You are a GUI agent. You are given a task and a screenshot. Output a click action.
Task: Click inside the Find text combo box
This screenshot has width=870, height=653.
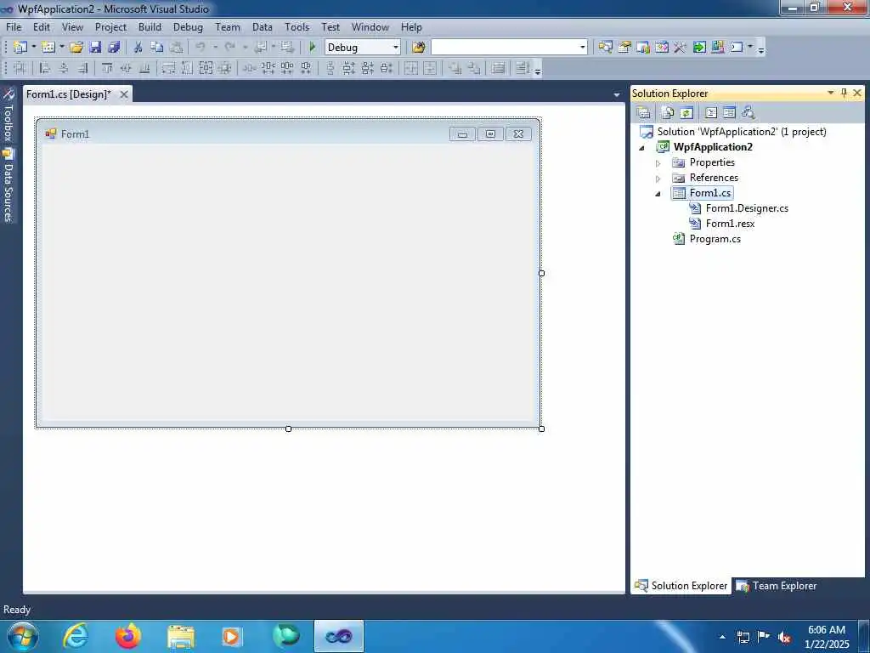(x=505, y=48)
